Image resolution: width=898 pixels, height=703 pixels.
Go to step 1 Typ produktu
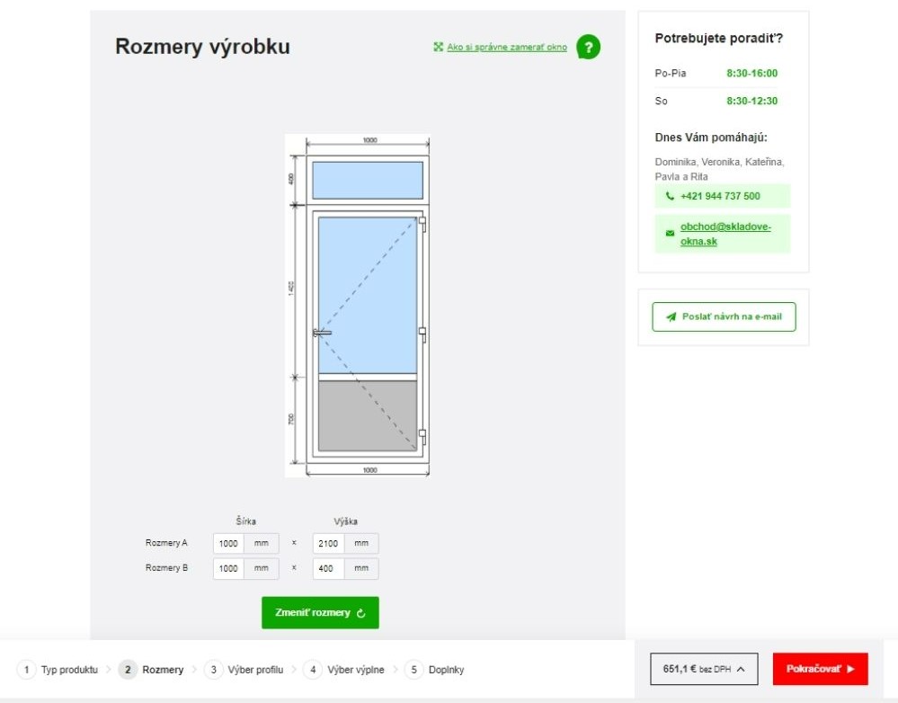[60, 670]
